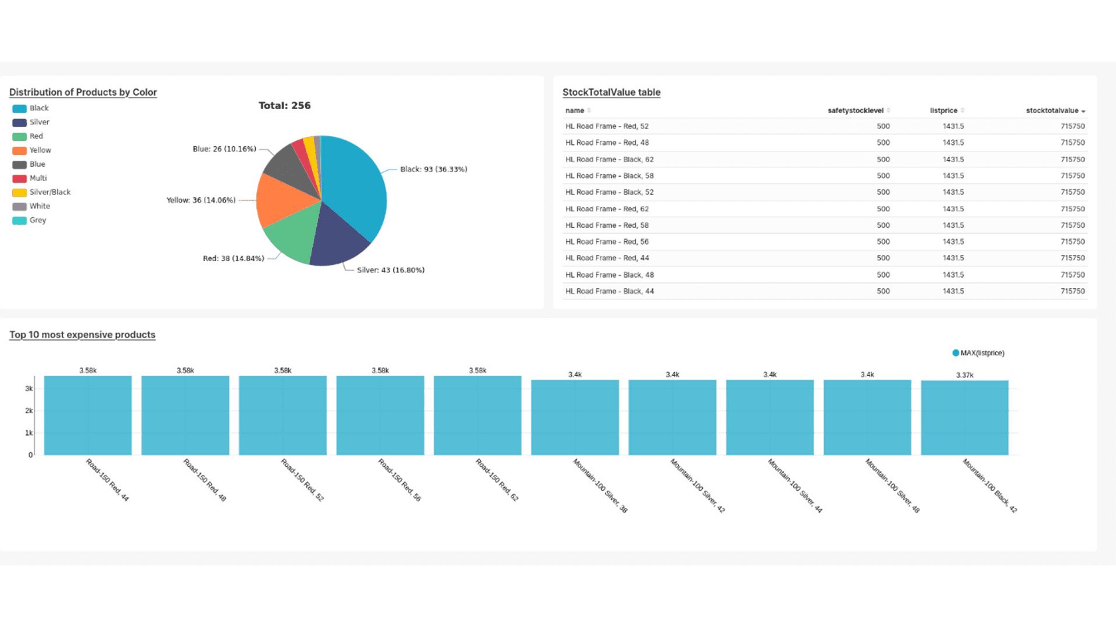Toggle MAX(listprice) legend marker
Viewport: 1116px width, 627px height.
[956, 353]
